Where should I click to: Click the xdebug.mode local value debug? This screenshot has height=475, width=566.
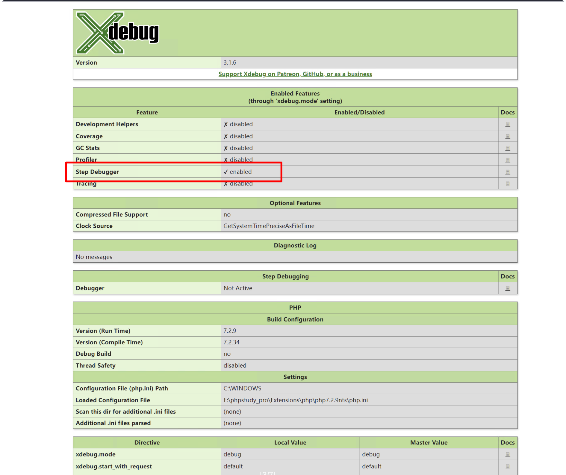[x=232, y=454]
